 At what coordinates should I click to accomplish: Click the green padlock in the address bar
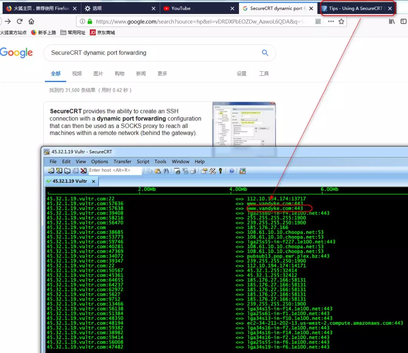tap(90, 21)
